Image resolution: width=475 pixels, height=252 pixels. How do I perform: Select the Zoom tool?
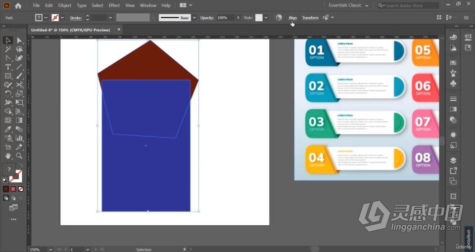(19, 156)
